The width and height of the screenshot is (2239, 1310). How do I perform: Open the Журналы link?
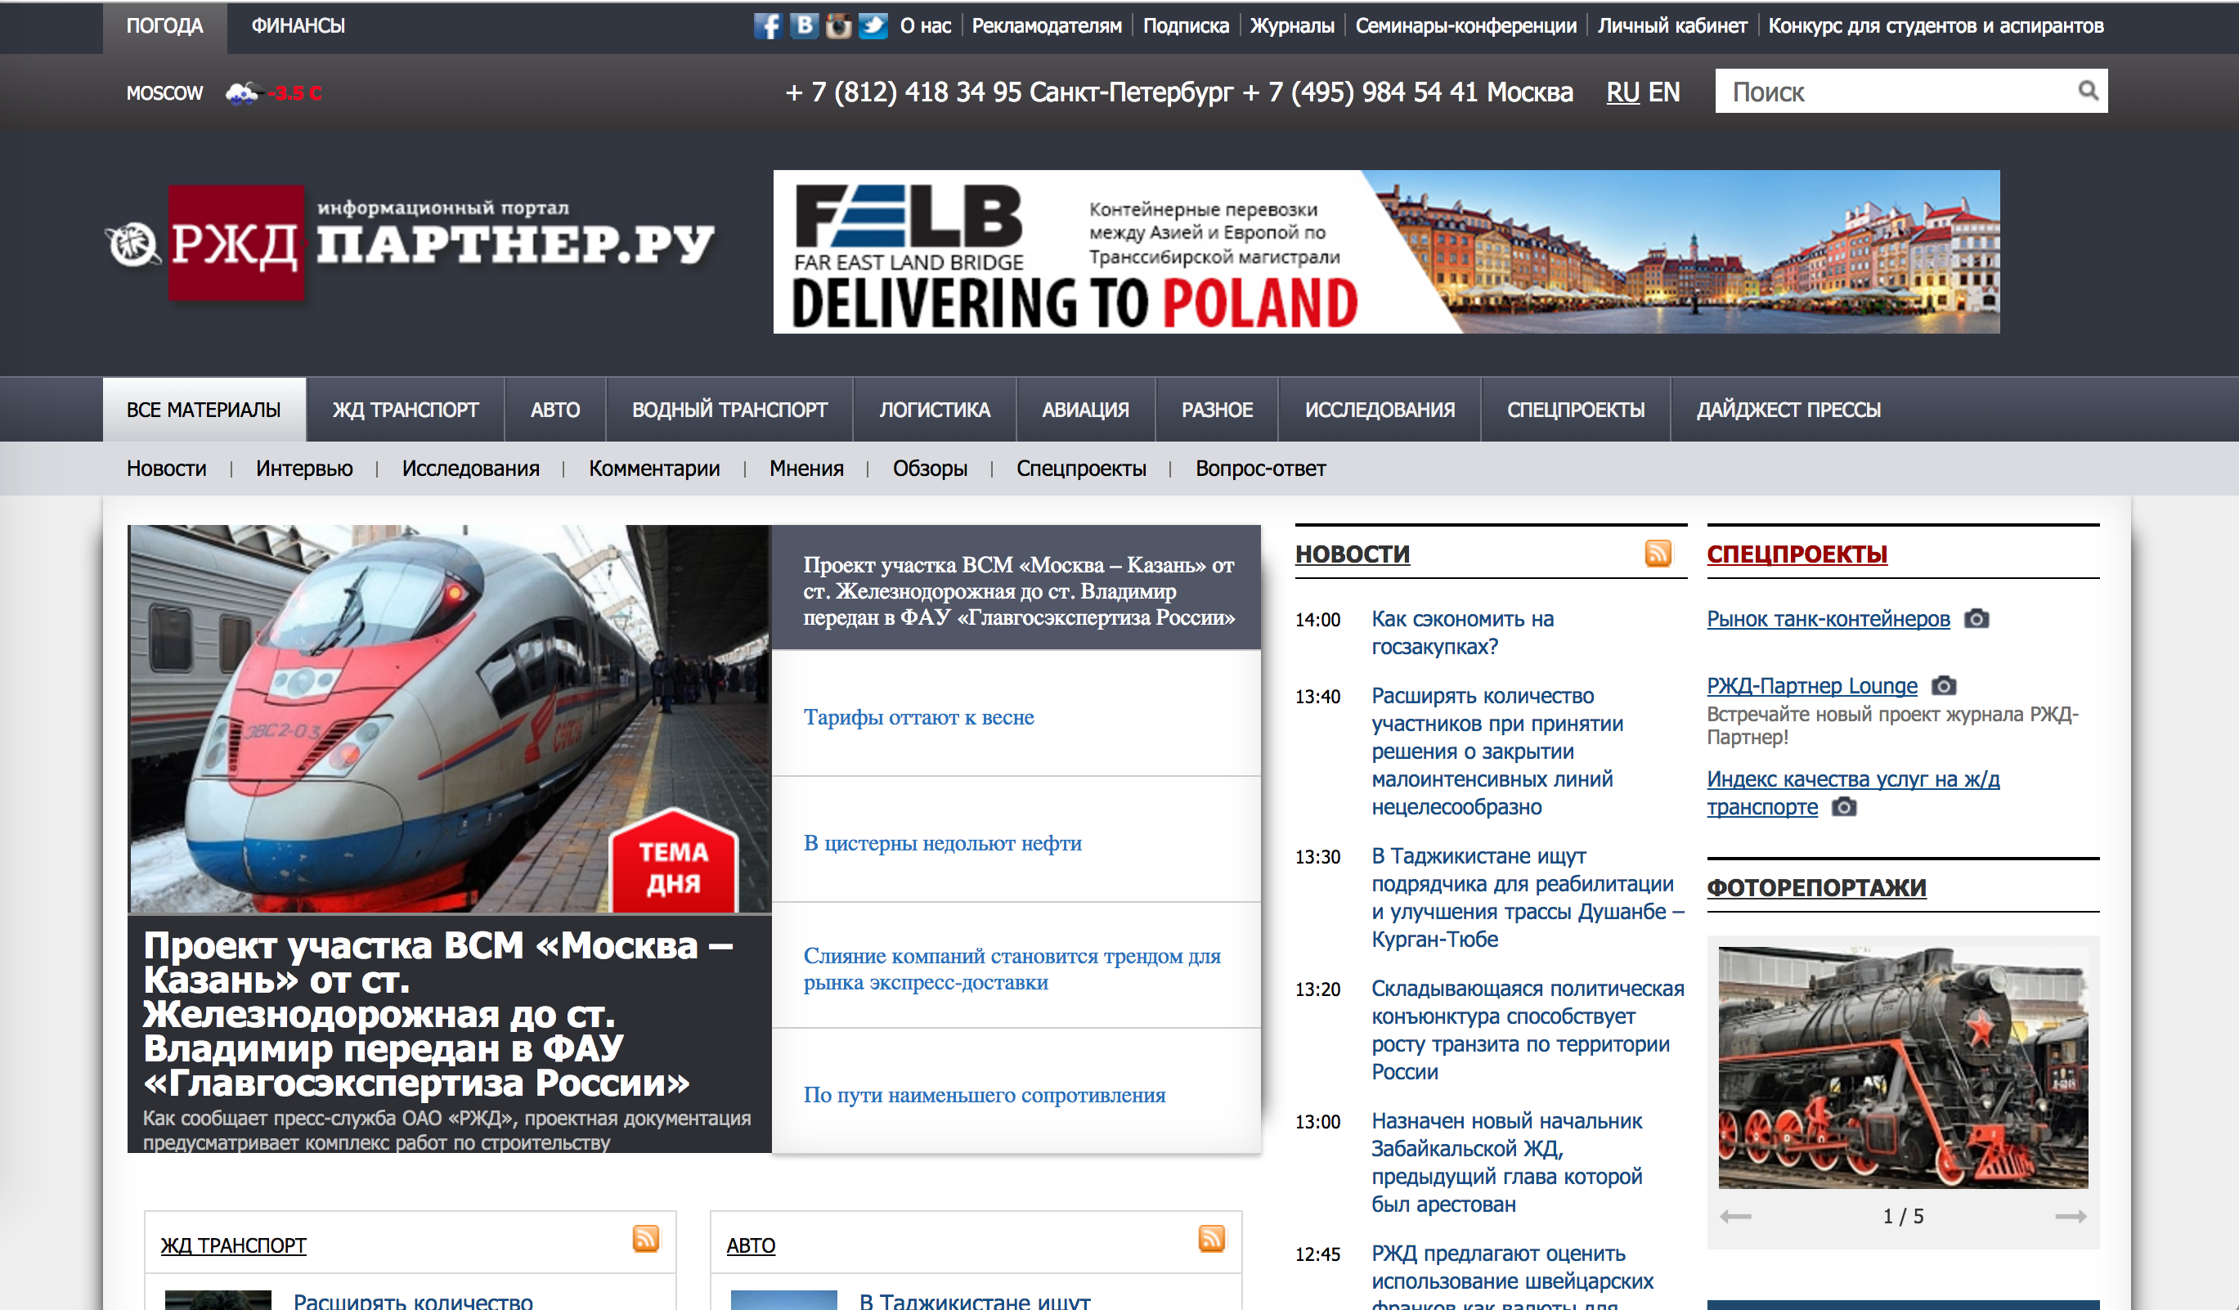(1292, 26)
